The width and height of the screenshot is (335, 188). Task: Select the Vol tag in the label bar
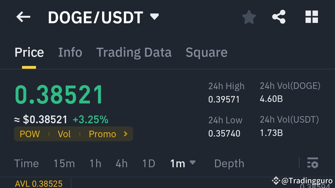(64, 134)
